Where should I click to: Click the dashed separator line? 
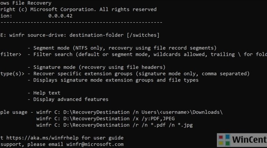(x=81, y=22)
